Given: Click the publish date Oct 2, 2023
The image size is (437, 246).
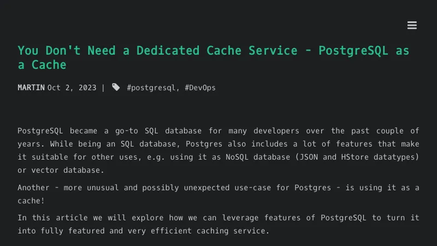Looking at the screenshot, I should 72,87.
